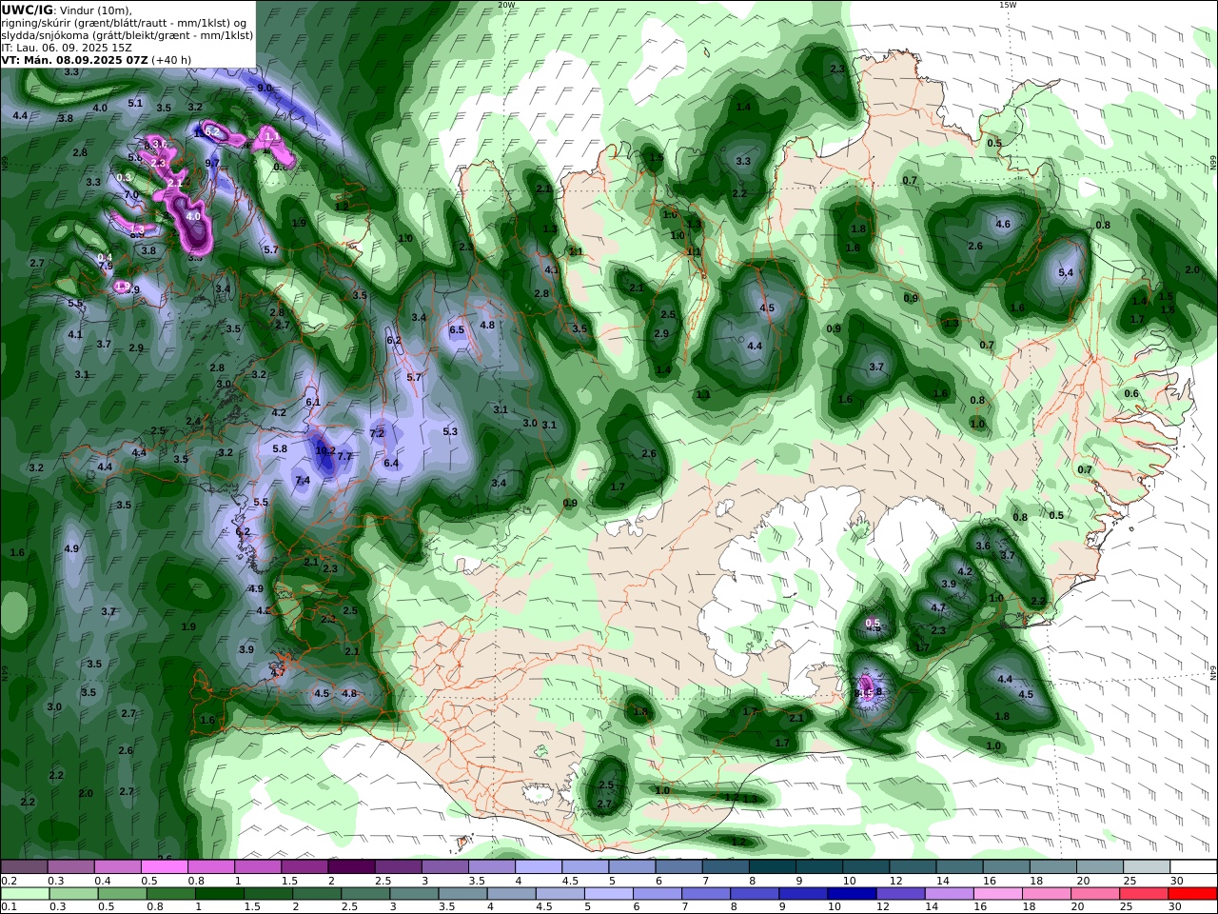Click the 7.2 precipitation value
This screenshot has width=1218, height=914.
pos(376,433)
